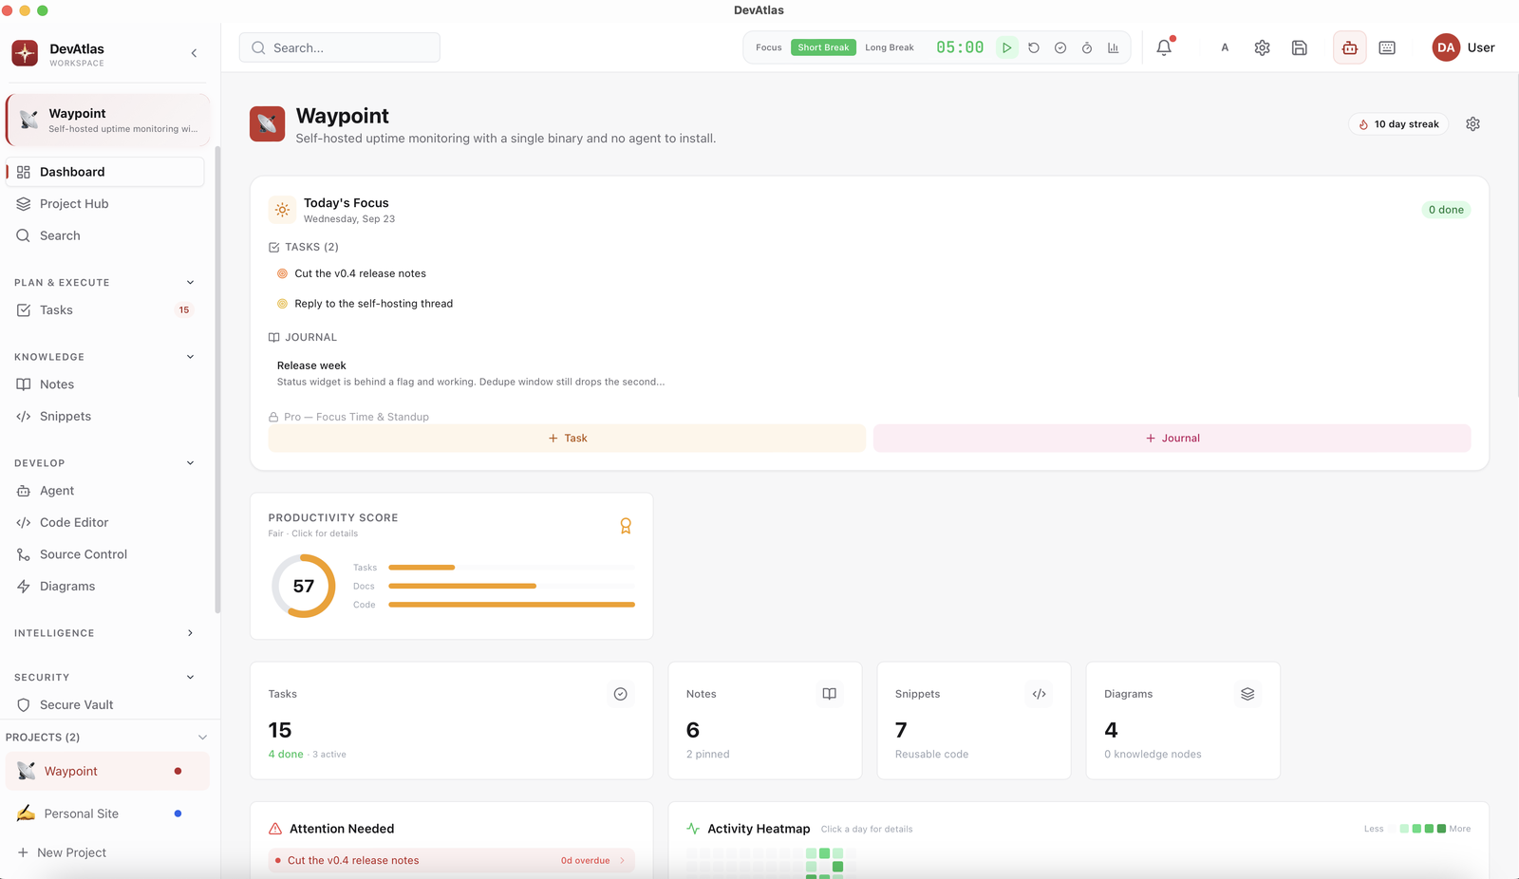Select Long Break timer mode
Screen dimensions: 1519x879
tap(889, 47)
